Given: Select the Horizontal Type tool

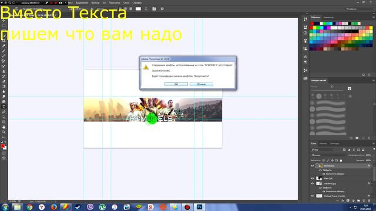Looking at the screenshot, I should point(4,107).
